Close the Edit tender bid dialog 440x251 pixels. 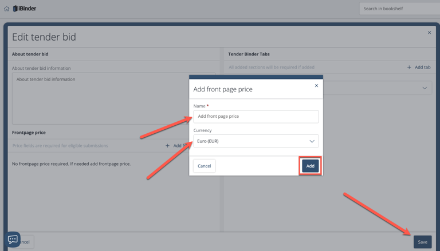click(429, 33)
